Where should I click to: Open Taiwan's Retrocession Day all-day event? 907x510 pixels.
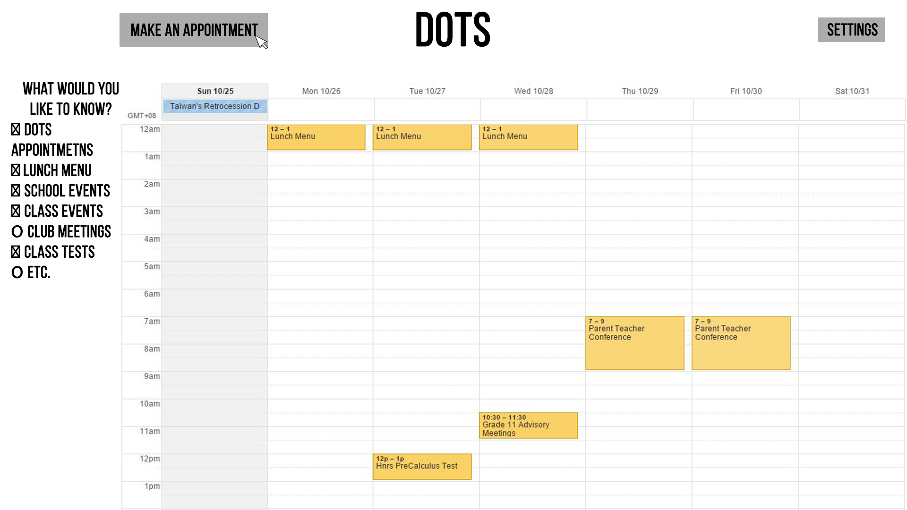(215, 106)
